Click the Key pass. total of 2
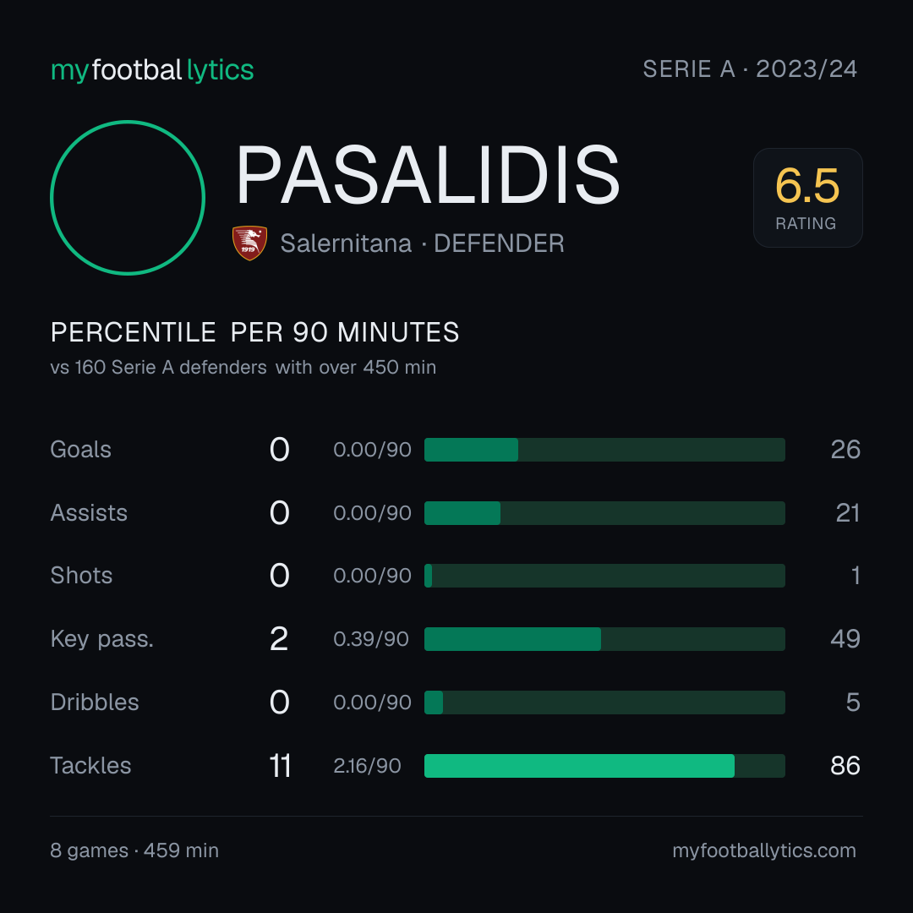Screen dimensions: 913x913 click(x=279, y=639)
